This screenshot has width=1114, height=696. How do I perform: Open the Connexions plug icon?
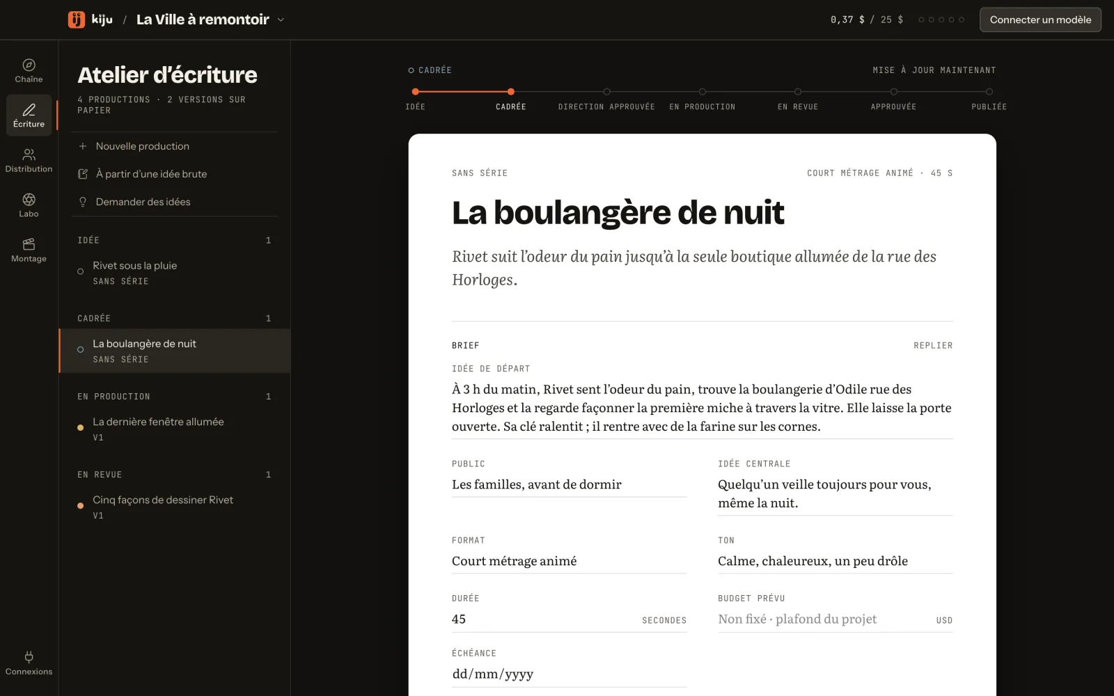point(29,656)
